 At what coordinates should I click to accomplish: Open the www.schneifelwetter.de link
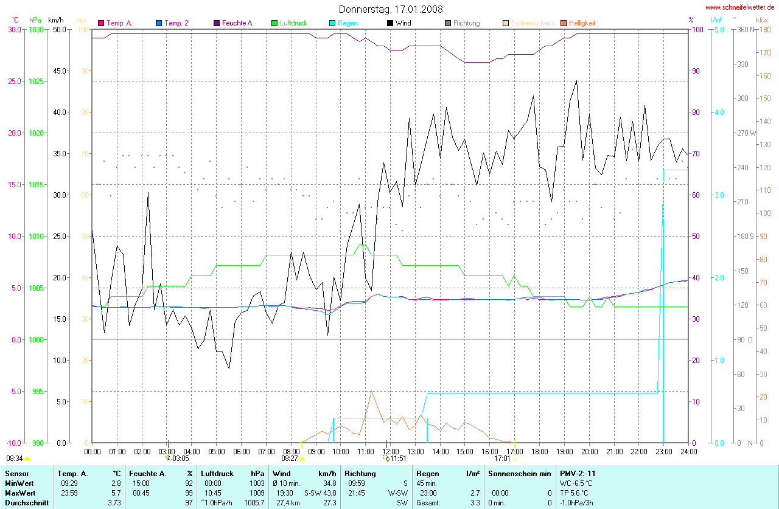[x=740, y=7]
